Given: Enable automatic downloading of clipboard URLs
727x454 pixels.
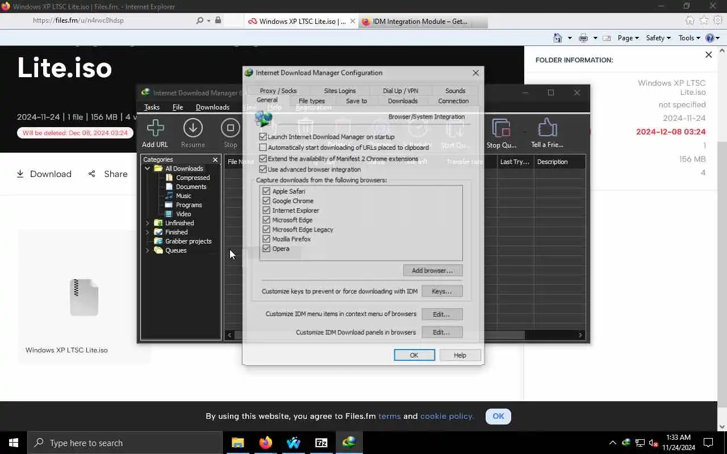Looking at the screenshot, I should coord(263,148).
